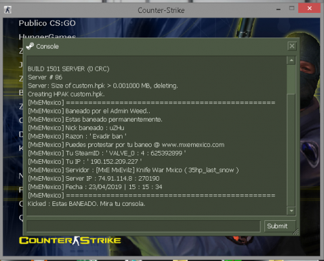
Task: Maximize the Counter-Strike window
Action: pos(292,8)
